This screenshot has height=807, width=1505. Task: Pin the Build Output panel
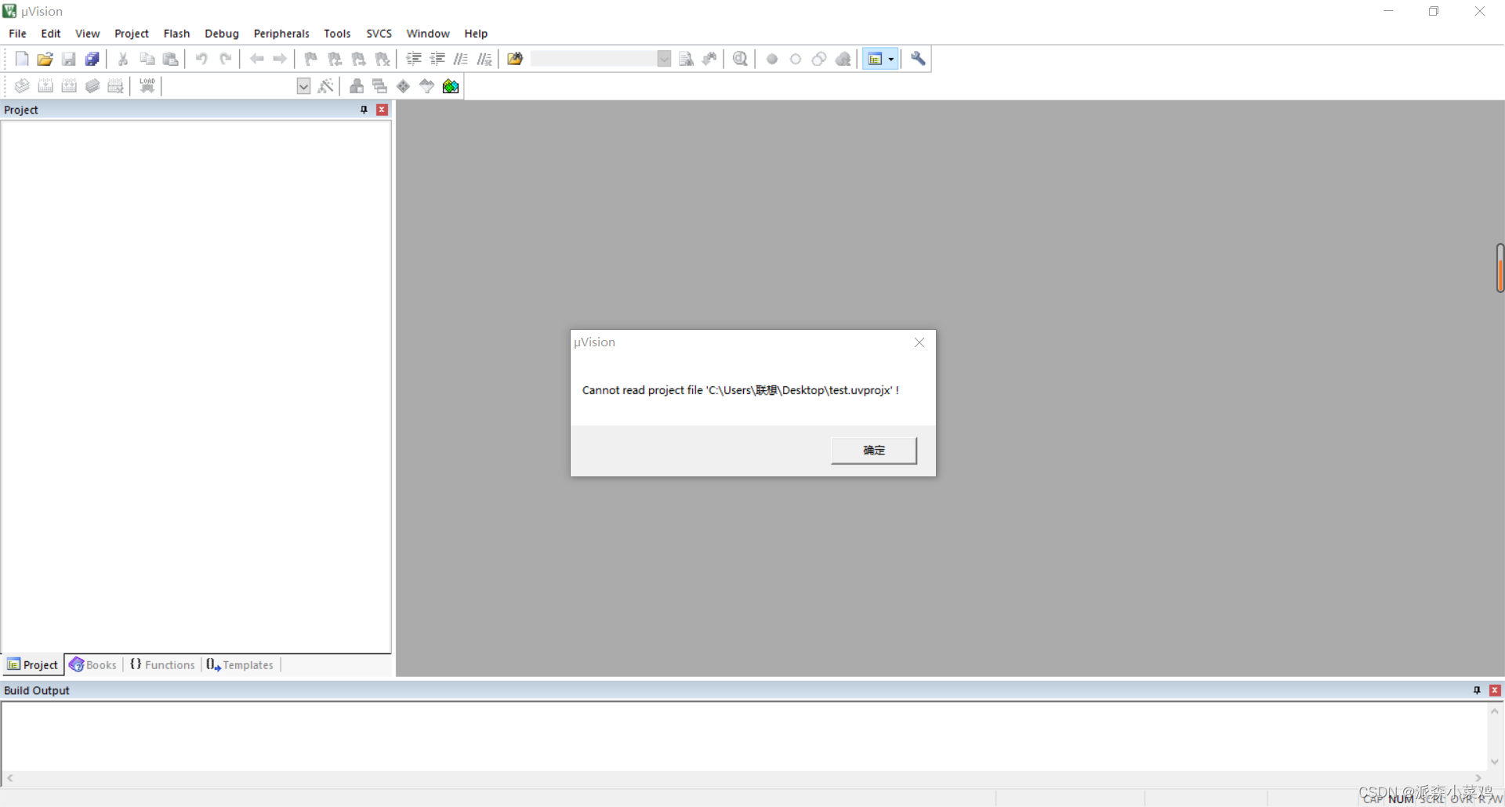pyautogui.click(x=1477, y=690)
